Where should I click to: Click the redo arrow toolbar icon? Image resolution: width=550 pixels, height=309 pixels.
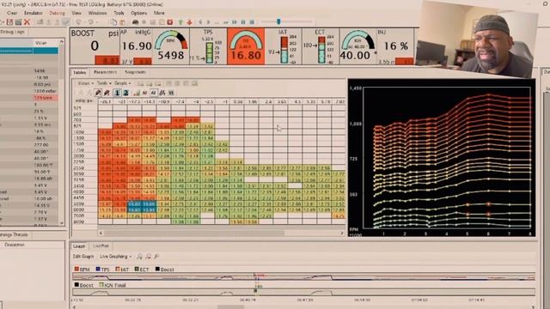(x=90, y=22)
